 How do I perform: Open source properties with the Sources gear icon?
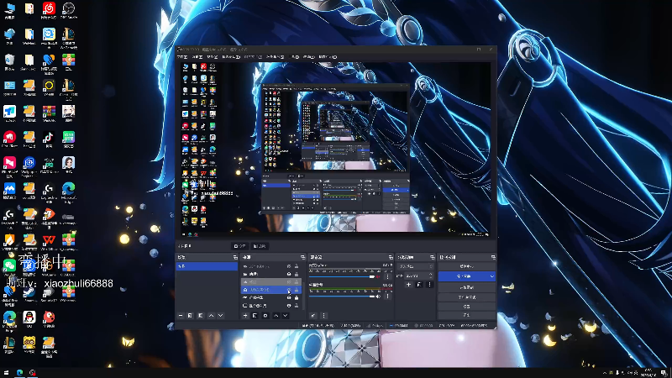coord(265,316)
